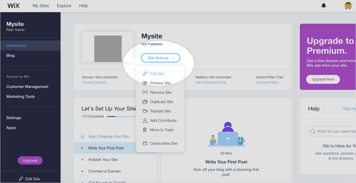
Task: Open the Explore menu
Action: [x=64, y=6]
